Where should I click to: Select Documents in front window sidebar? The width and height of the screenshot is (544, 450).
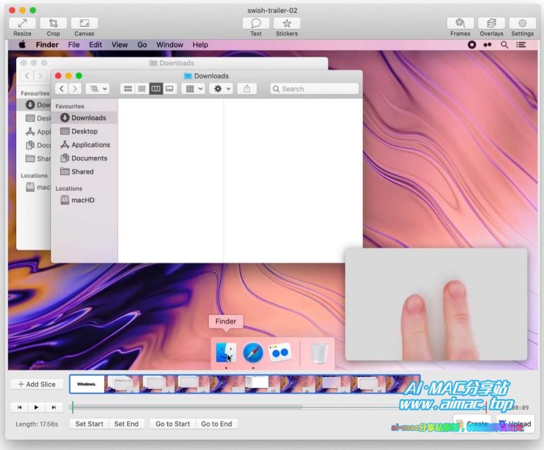click(x=83, y=158)
